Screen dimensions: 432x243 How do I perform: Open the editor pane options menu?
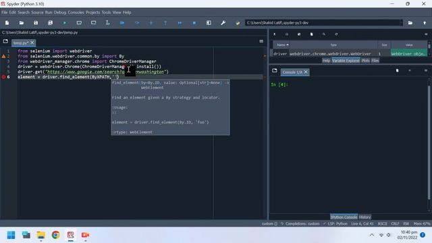tap(261, 41)
